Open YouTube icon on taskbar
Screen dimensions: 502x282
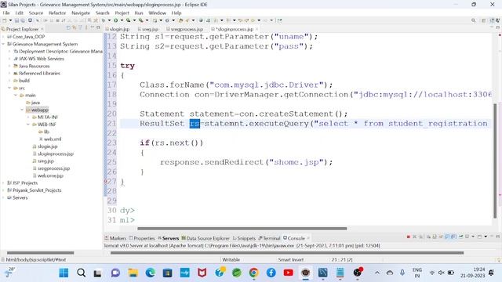click(289, 273)
